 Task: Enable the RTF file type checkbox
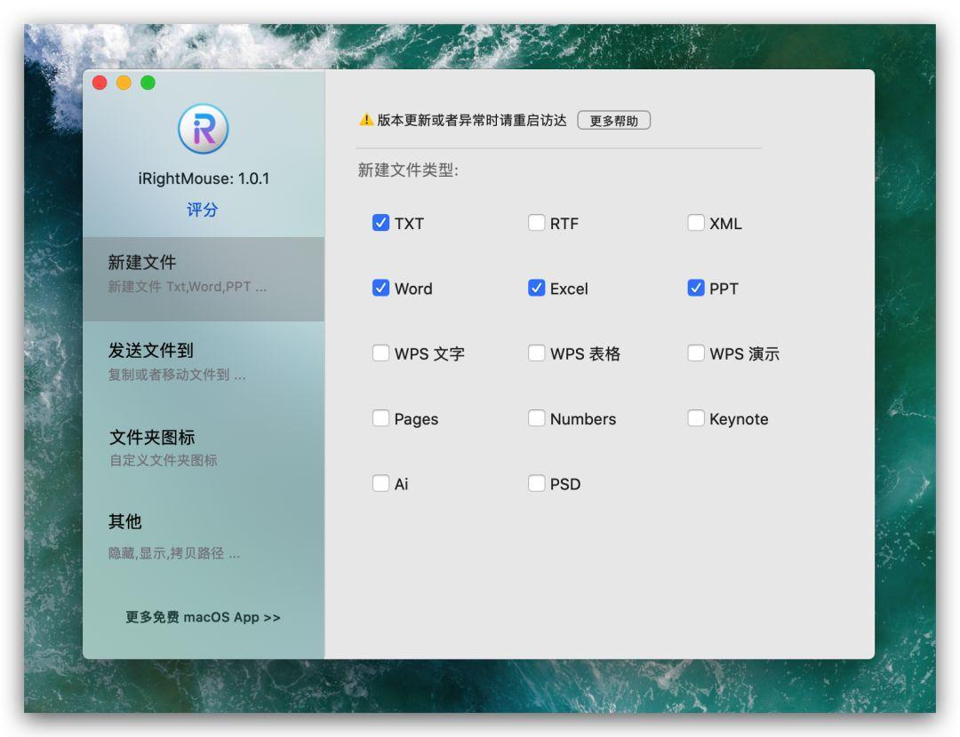click(x=537, y=223)
